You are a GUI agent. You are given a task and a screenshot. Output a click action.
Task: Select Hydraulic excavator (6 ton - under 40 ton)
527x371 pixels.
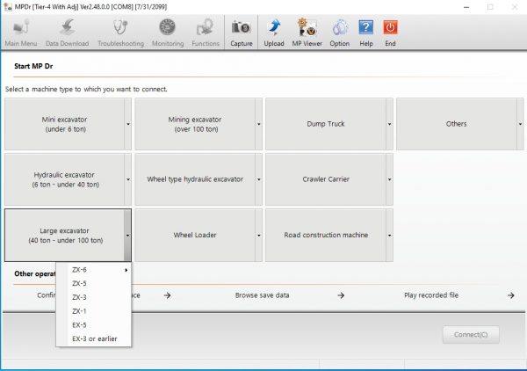point(64,179)
